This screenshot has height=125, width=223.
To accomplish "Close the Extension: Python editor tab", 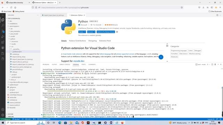I will pos(84,15).
